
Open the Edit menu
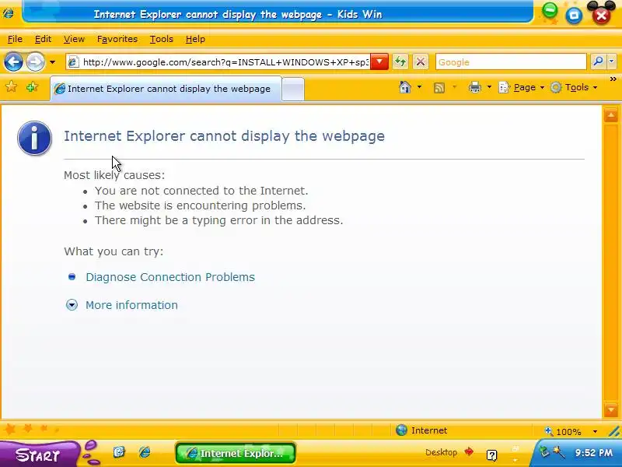pyautogui.click(x=43, y=39)
